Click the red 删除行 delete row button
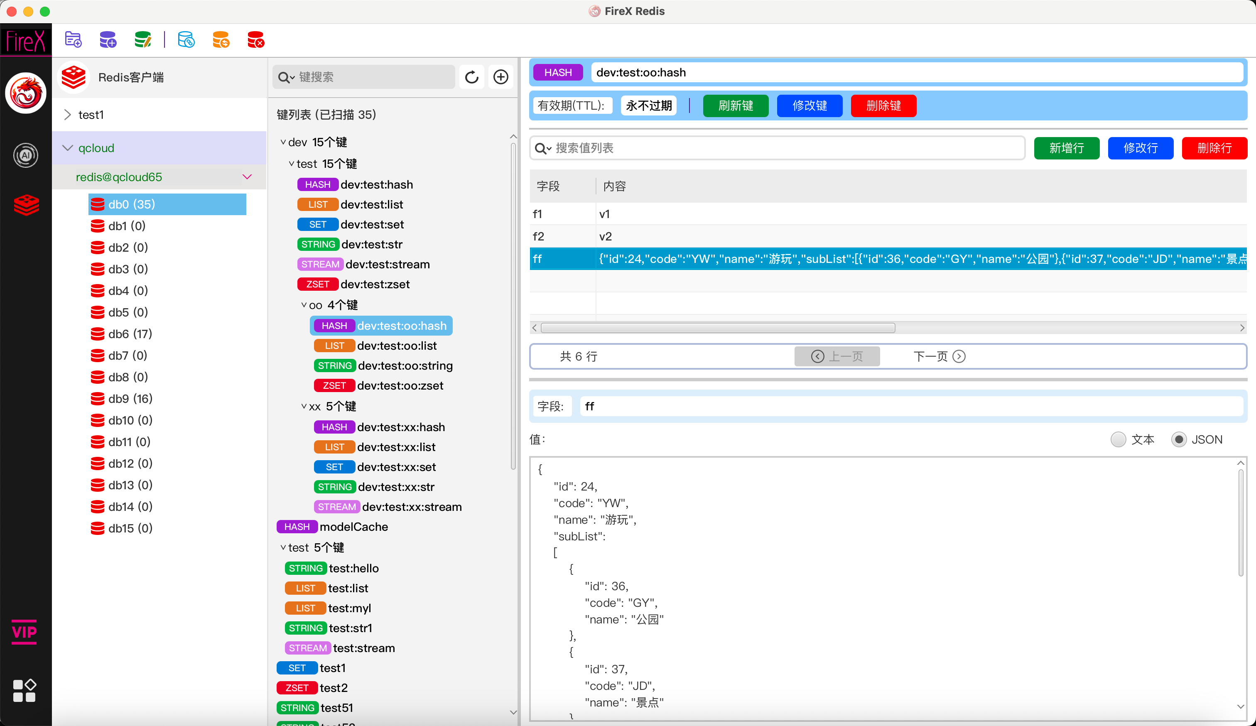Image resolution: width=1256 pixels, height=726 pixels. pyautogui.click(x=1214, y=148)
